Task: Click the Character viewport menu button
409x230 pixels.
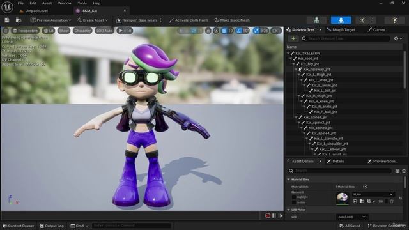Action: pos(82,31)
